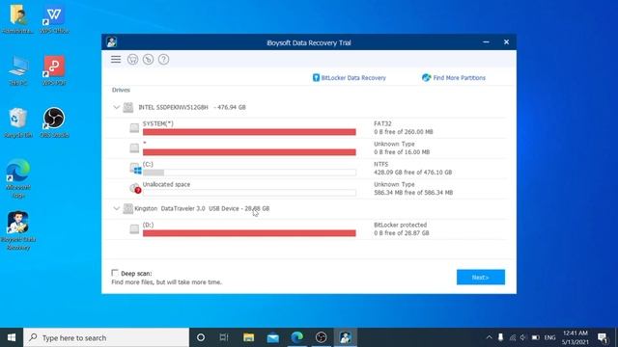Select the 'NTFS' file system text
618x347 pixels.
[381, 164]
